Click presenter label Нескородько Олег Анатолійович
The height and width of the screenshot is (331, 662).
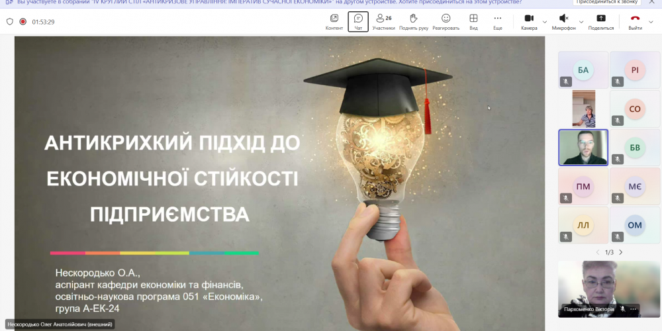pos(60,324)
